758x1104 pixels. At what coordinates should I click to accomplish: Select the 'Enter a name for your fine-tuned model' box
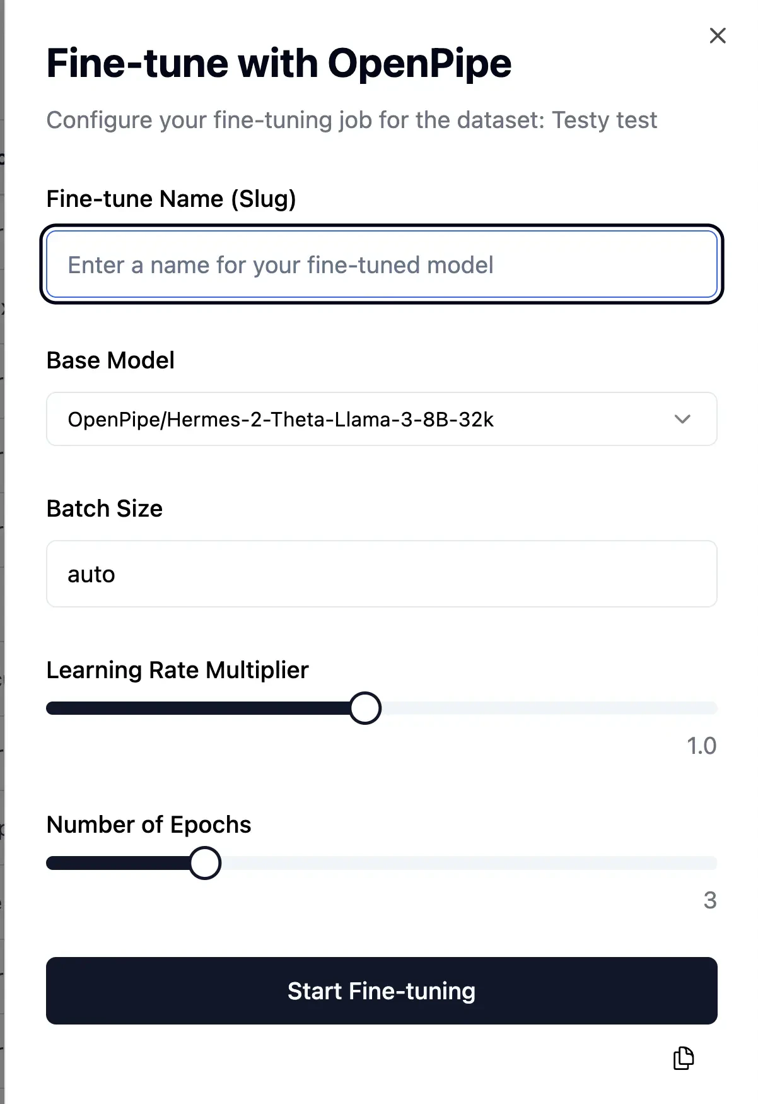pyautogui.click(x=381, y=264)
